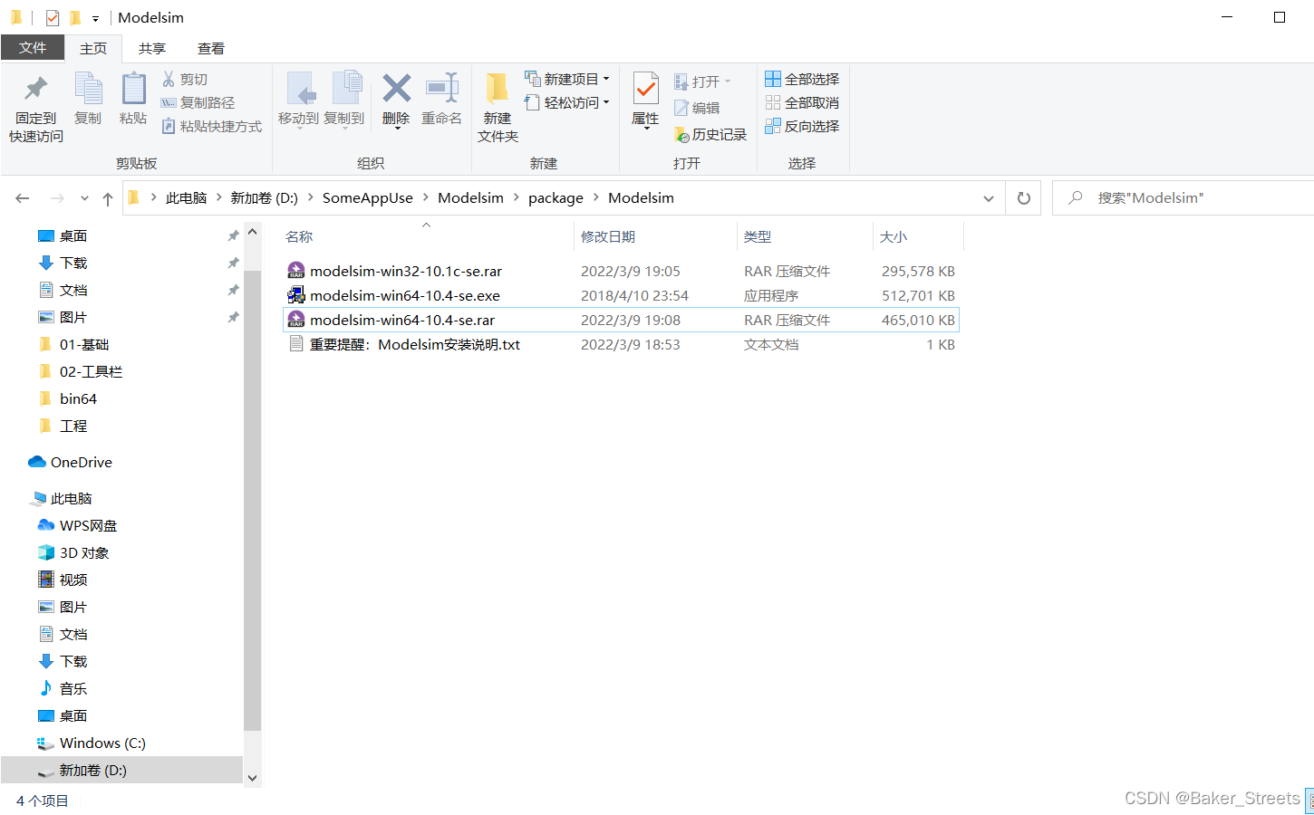
Task: Expand the chevron after package in path
Action: (x=596, y=197)
